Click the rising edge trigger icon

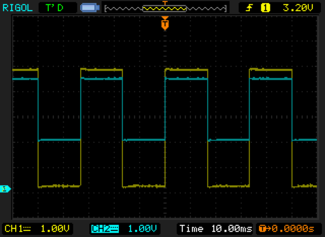click(249, 8)
